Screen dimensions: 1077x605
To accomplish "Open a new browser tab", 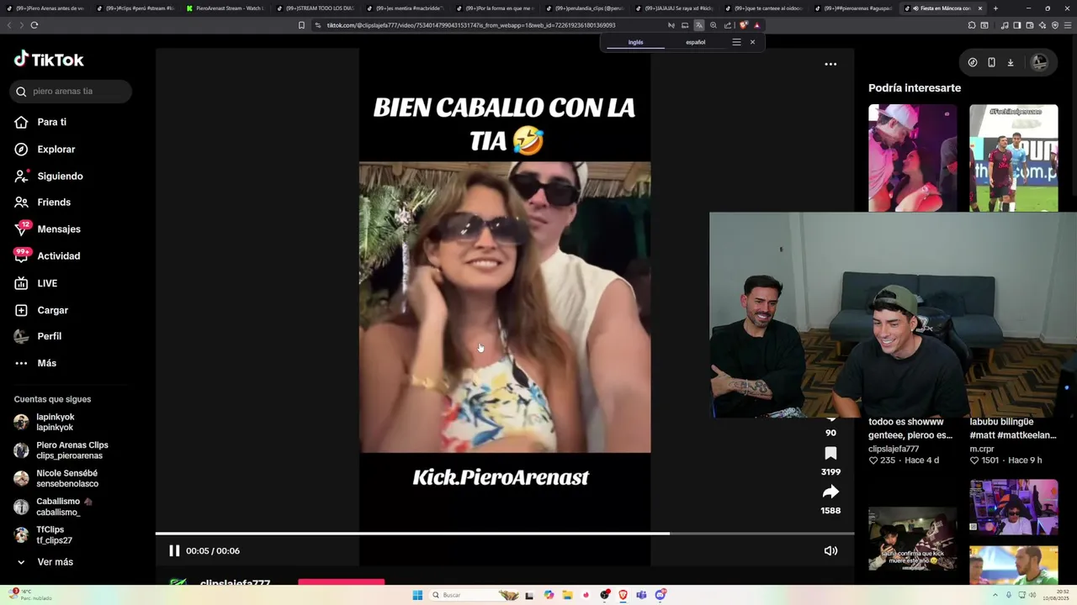I will (995, 8).
